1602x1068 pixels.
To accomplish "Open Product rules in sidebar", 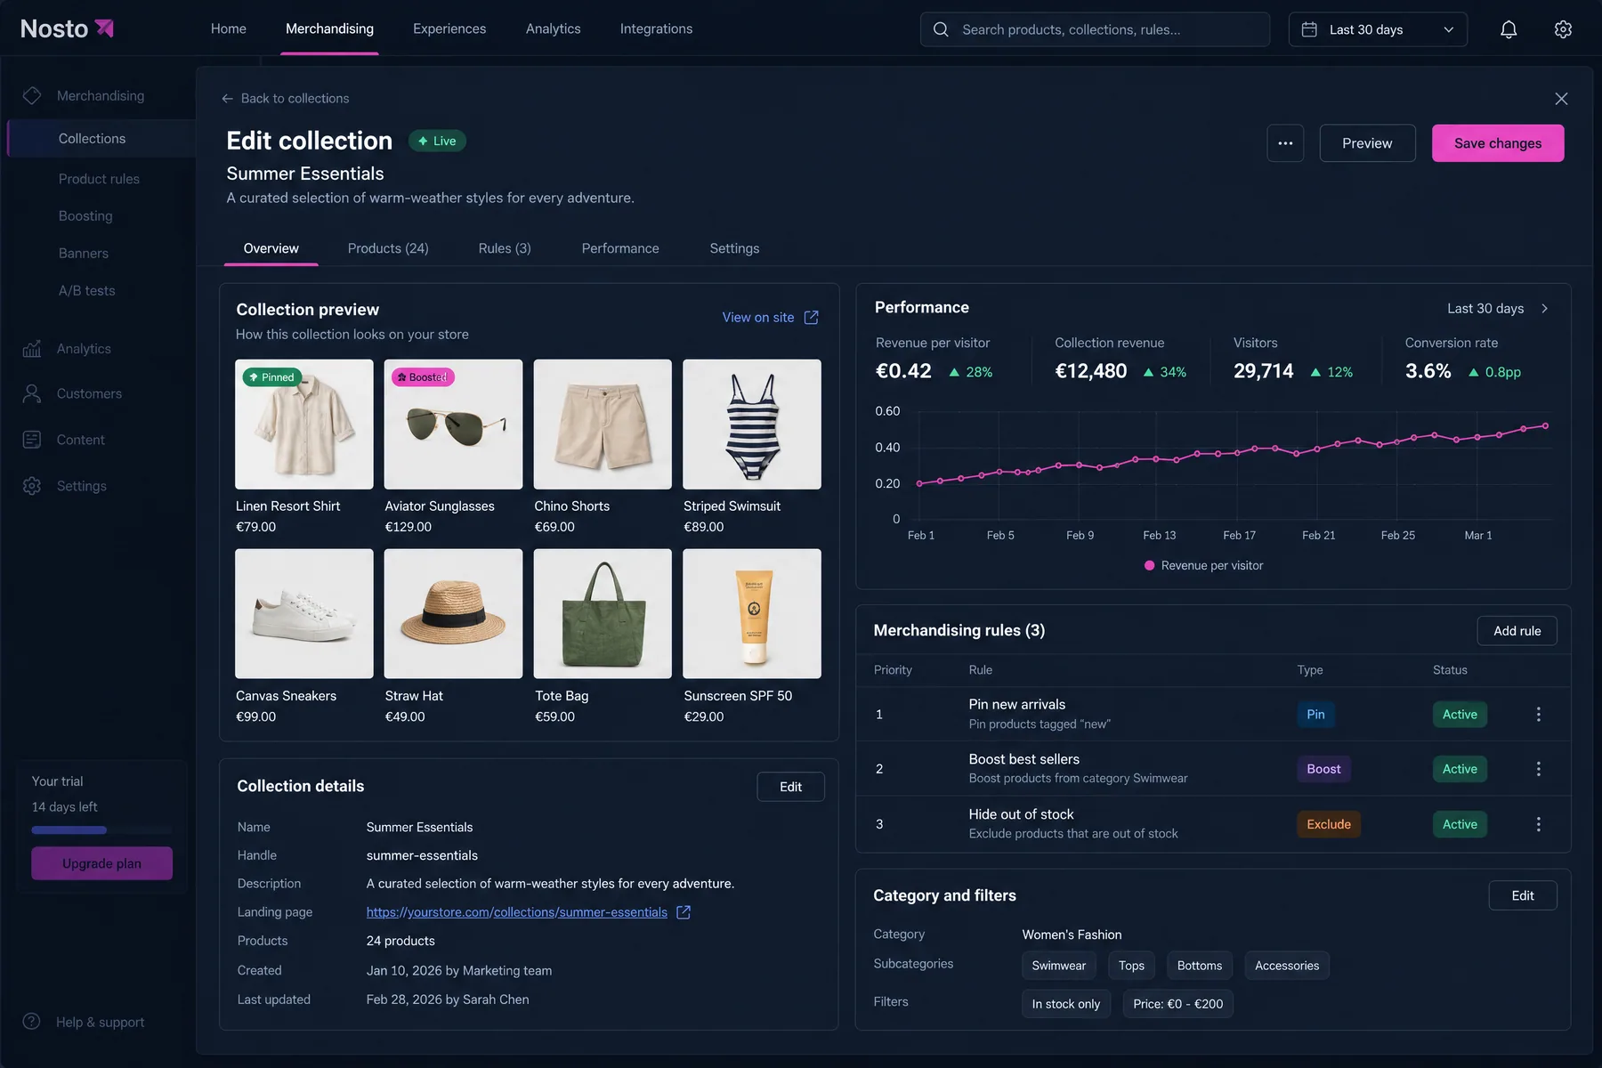I will tap(99, 179).
